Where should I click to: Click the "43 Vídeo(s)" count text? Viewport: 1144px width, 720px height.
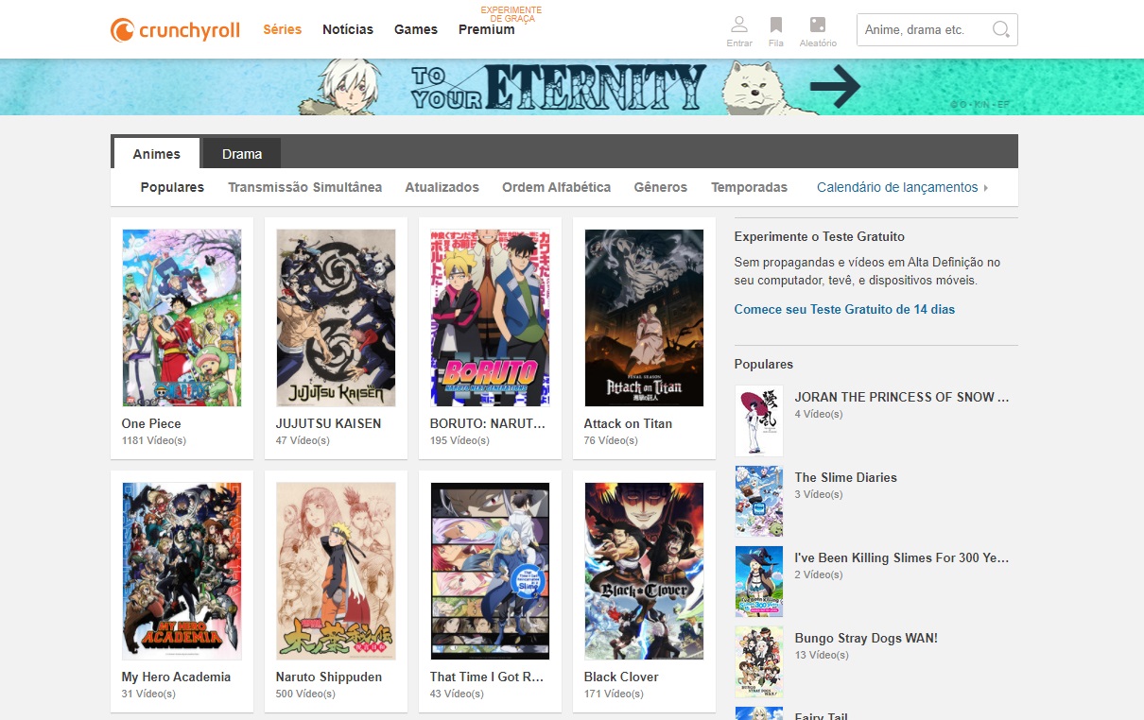coord(457,694)
